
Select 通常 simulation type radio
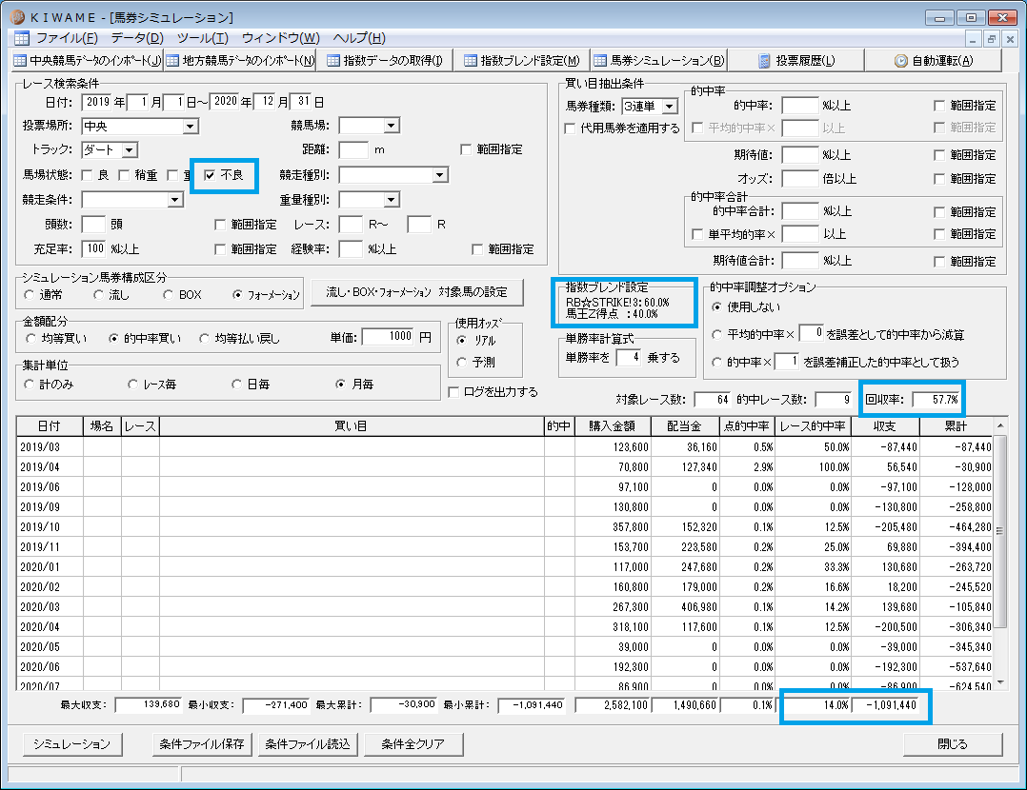point(29,295)
